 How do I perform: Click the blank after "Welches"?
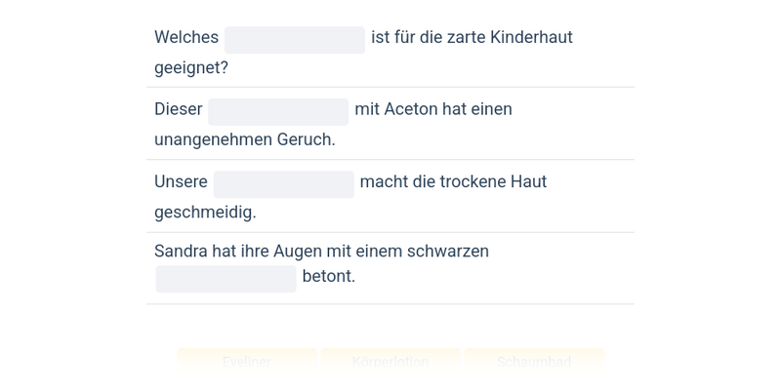click(294, 40)
